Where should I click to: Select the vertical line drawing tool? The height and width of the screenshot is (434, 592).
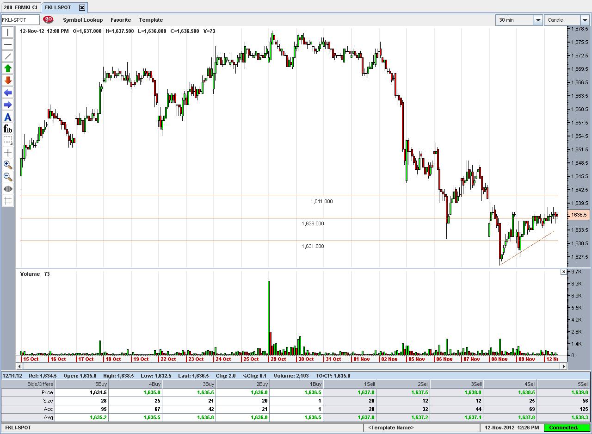[x=8, y=32]
